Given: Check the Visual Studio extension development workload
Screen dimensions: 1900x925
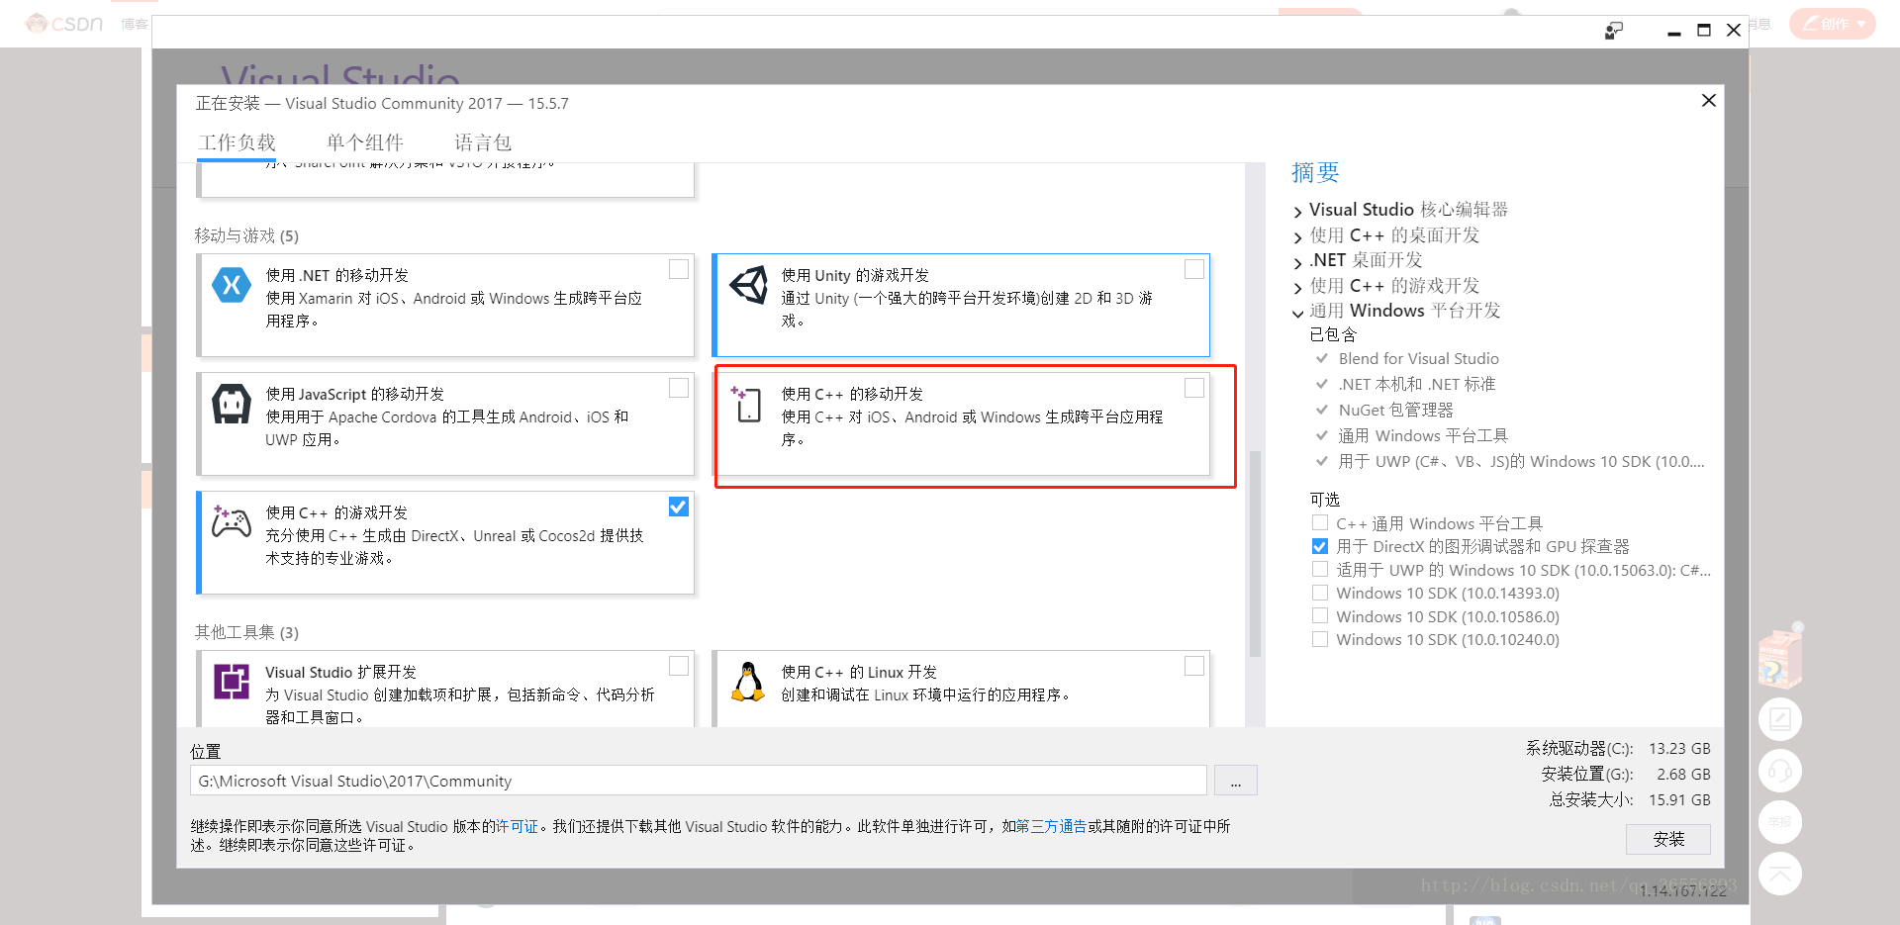Looking at the screenshot, I should pos(679,666).
